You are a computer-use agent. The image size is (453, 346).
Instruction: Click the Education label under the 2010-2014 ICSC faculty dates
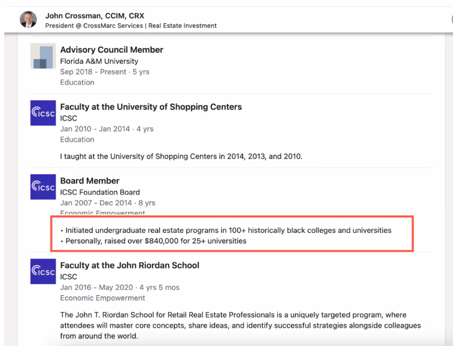click(x=77, y=139)
